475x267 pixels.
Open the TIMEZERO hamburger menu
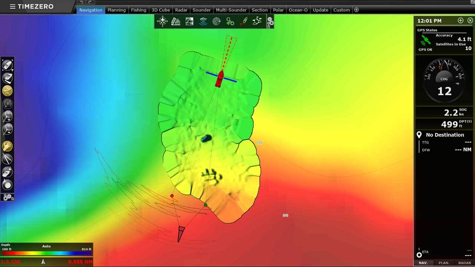point(12,7)
